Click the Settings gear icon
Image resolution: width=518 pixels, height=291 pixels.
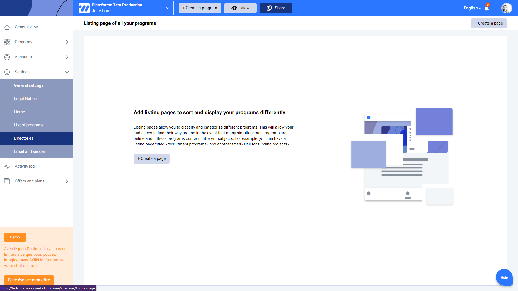(x=7, y=72)
